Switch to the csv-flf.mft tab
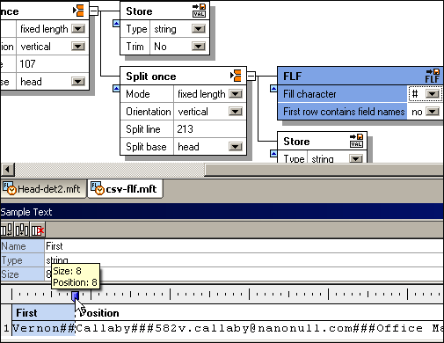The width and height of the screenshot is (444, 343). pyautogui.click(x=126, y=189)
